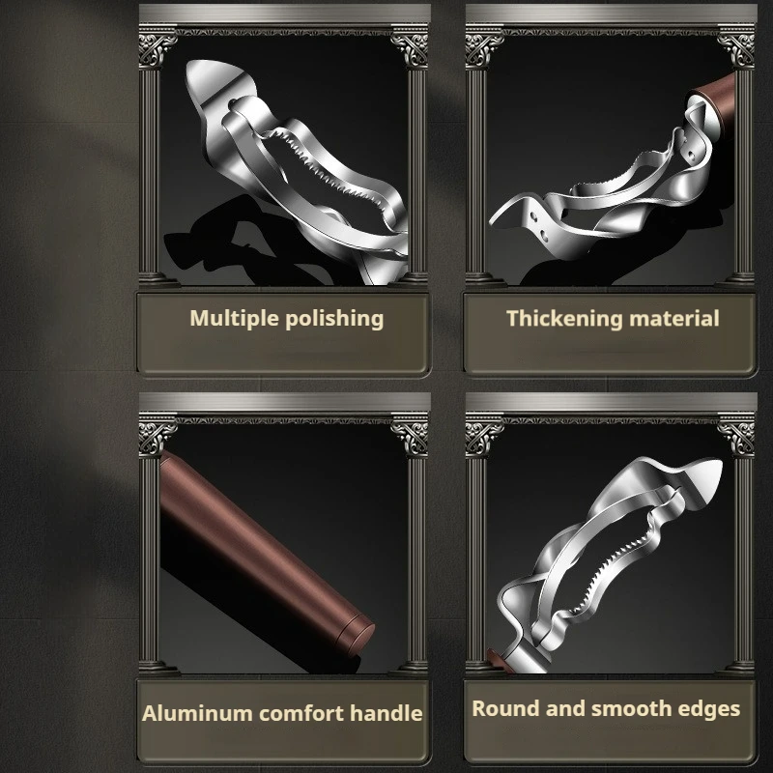This screenshot has width=773, height=773.
Task: Click the Multiple polishing label
Action: tap(286, 319)
